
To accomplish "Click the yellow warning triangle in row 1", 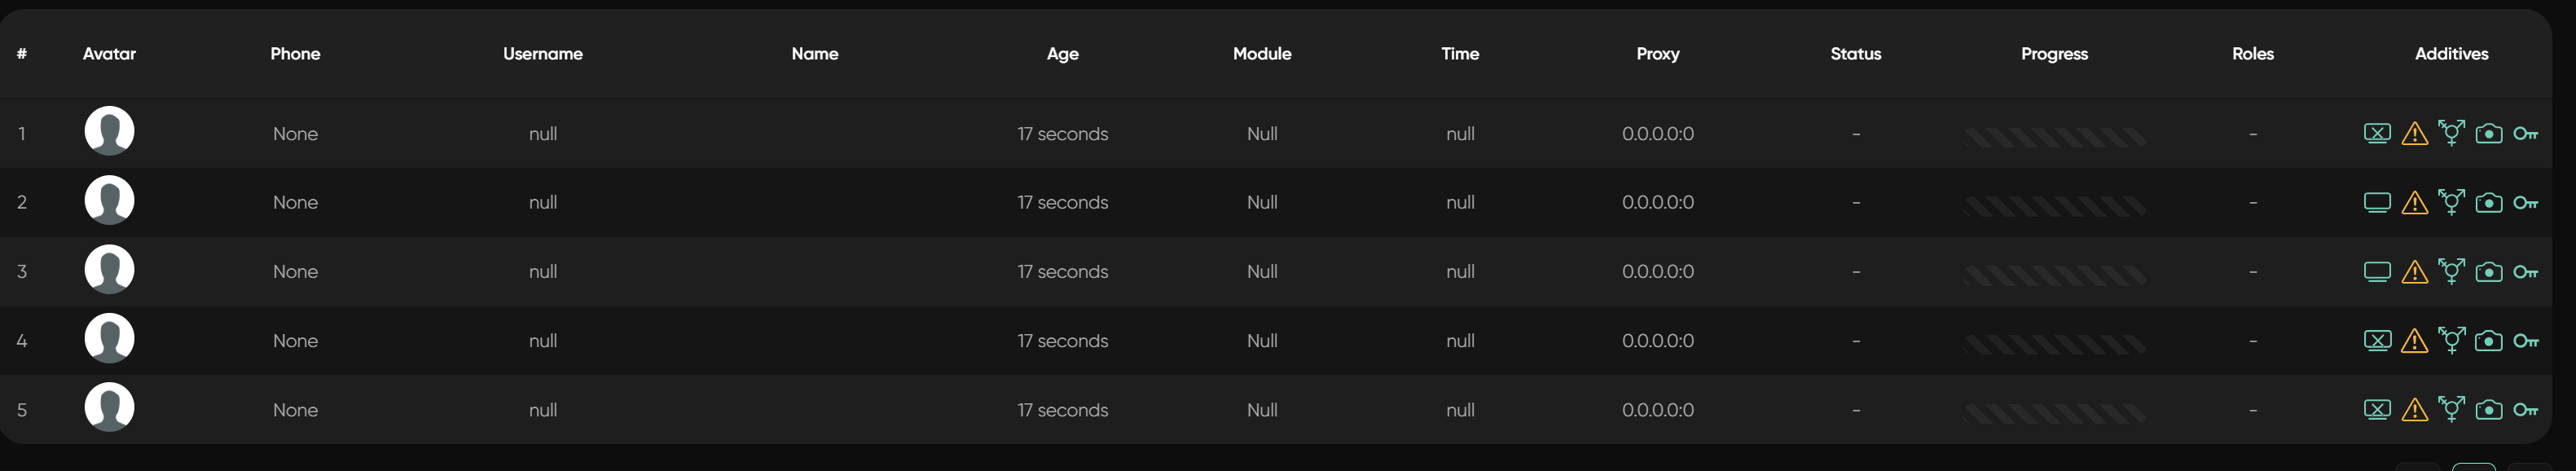I will (2414, 133).
